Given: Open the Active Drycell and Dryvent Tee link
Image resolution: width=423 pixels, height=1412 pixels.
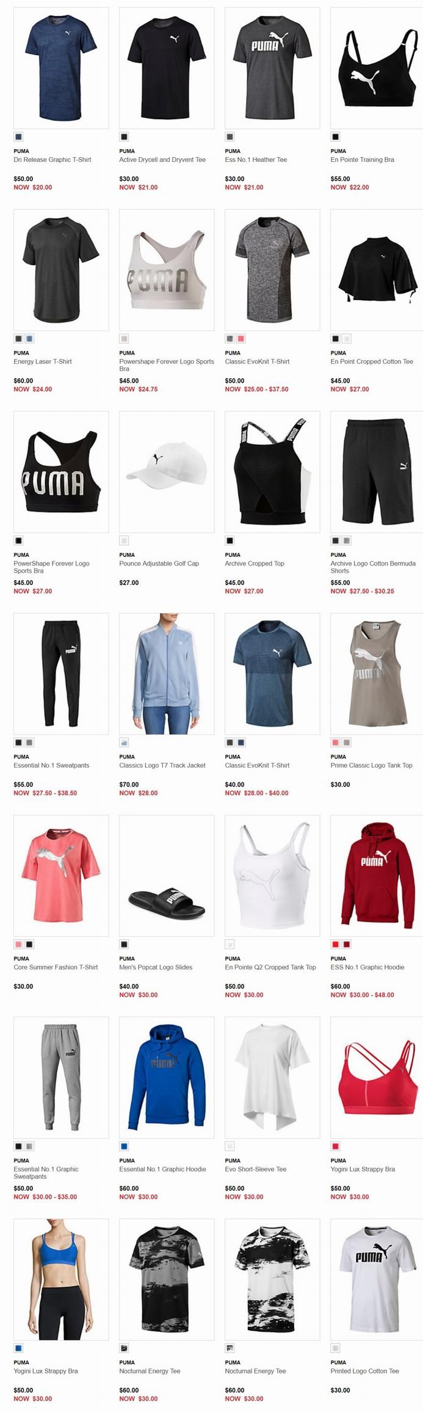Looking at the screenshot, I should 162,160.
